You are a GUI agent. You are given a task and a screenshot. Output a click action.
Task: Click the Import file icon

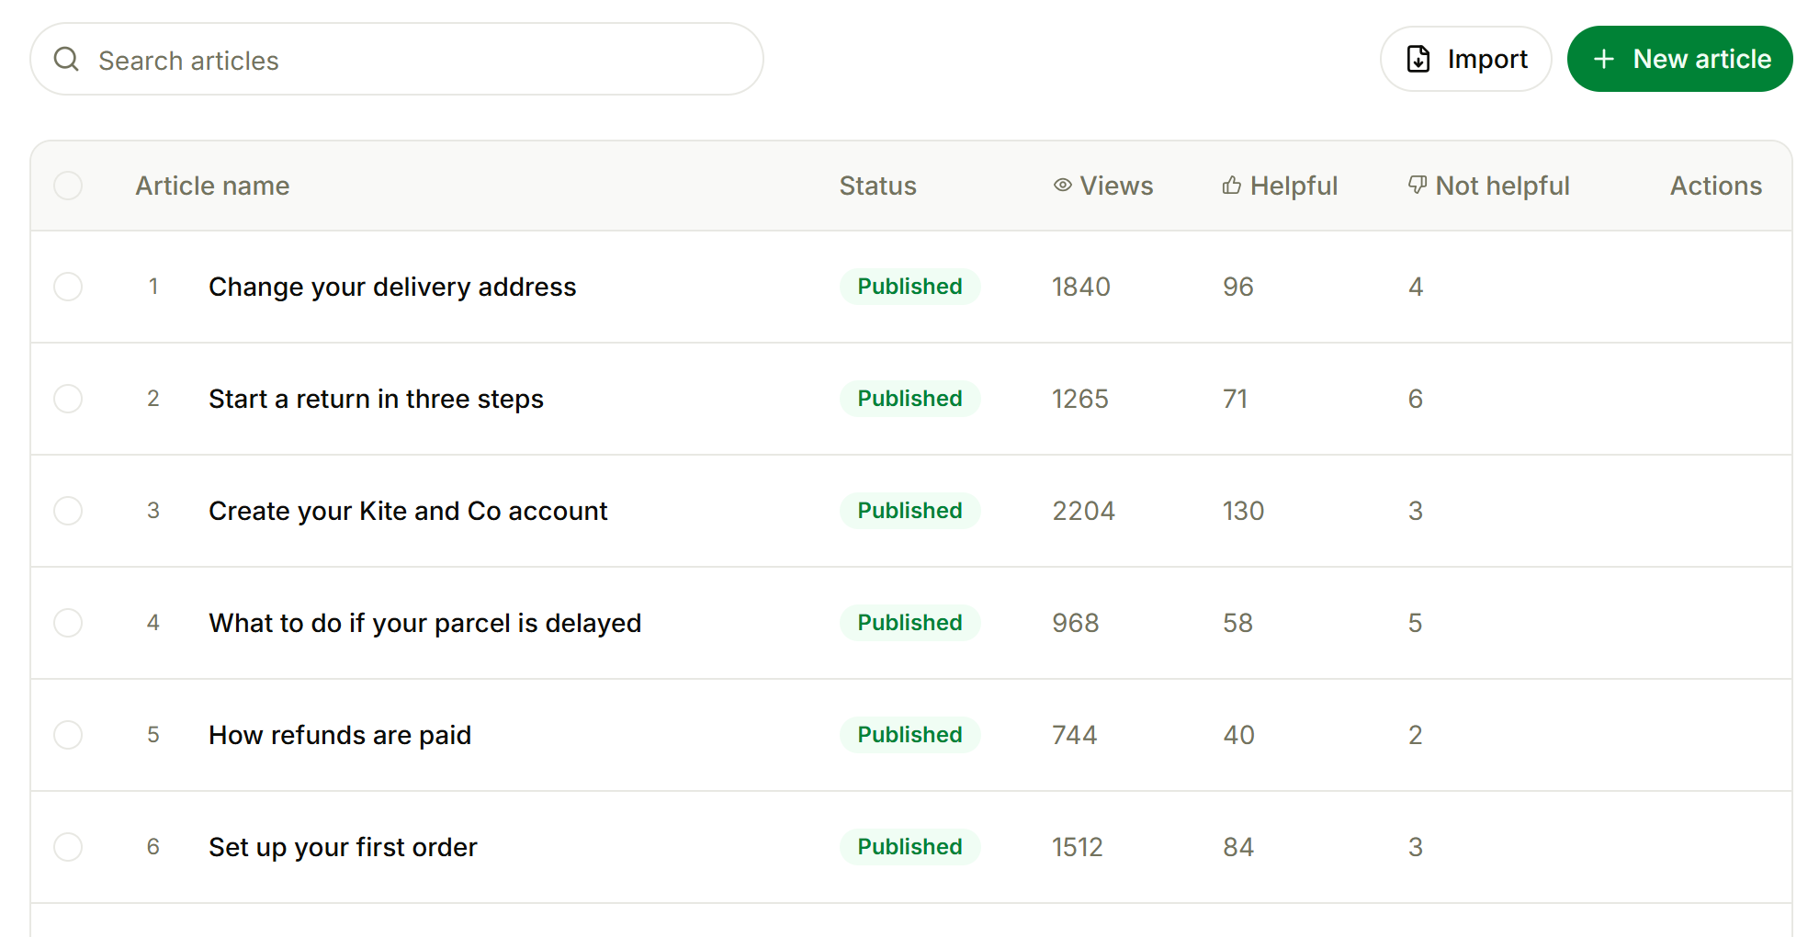1418,59
